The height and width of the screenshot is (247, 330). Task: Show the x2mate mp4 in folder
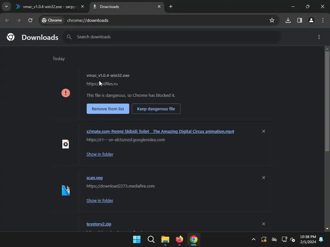(100, 154)
